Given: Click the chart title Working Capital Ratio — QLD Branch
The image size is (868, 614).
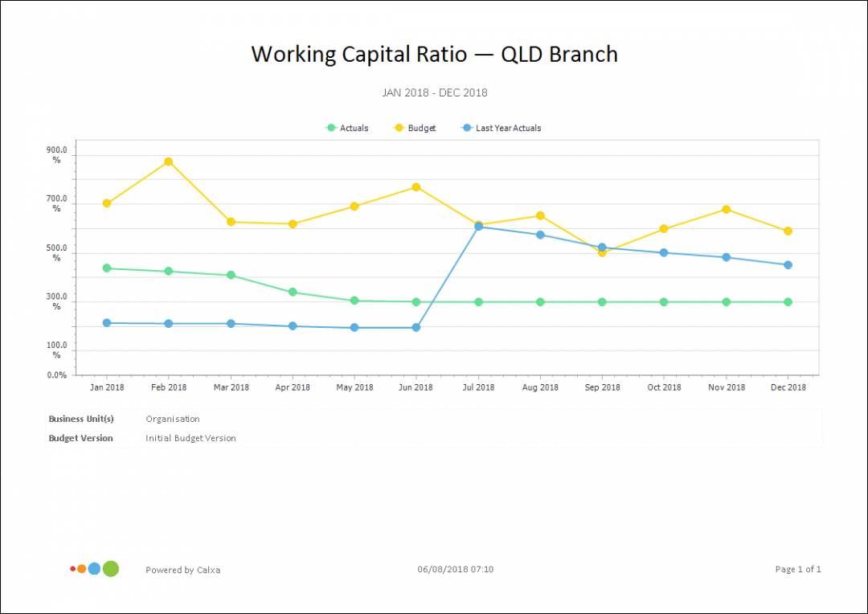Looking at the screenshot, I should point(435,55).
